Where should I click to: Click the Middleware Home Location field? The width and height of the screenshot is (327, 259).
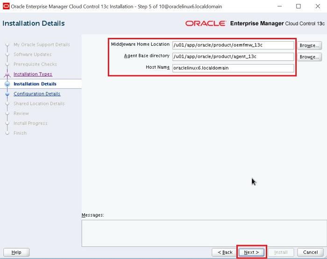coord(233,45)
